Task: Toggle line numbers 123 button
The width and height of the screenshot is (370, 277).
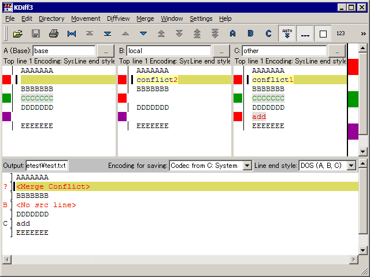Action: click(x=341, y=33)
